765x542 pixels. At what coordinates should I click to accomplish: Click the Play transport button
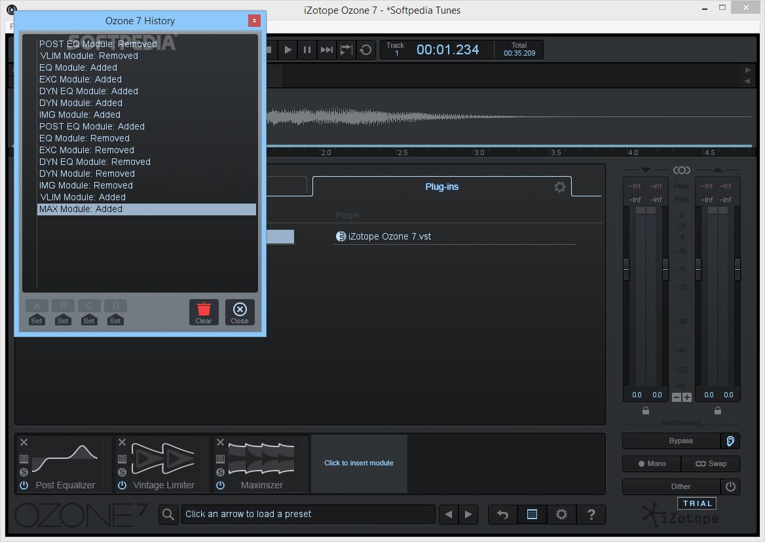pos(288,50)
